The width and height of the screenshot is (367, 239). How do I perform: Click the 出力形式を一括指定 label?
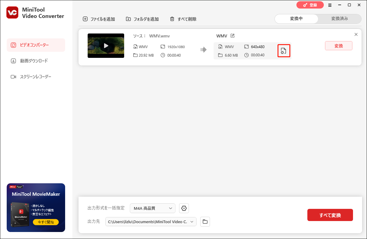106,208
